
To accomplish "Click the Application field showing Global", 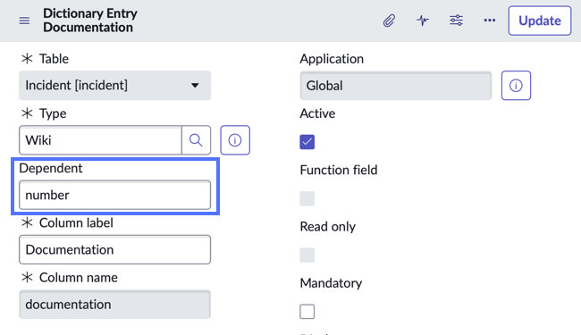I will pos(396,86).
